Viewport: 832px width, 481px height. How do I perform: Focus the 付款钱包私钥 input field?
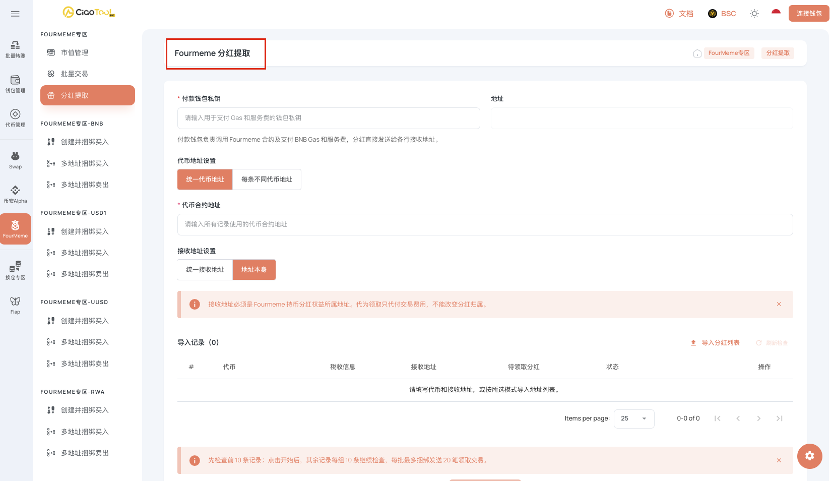329,118
